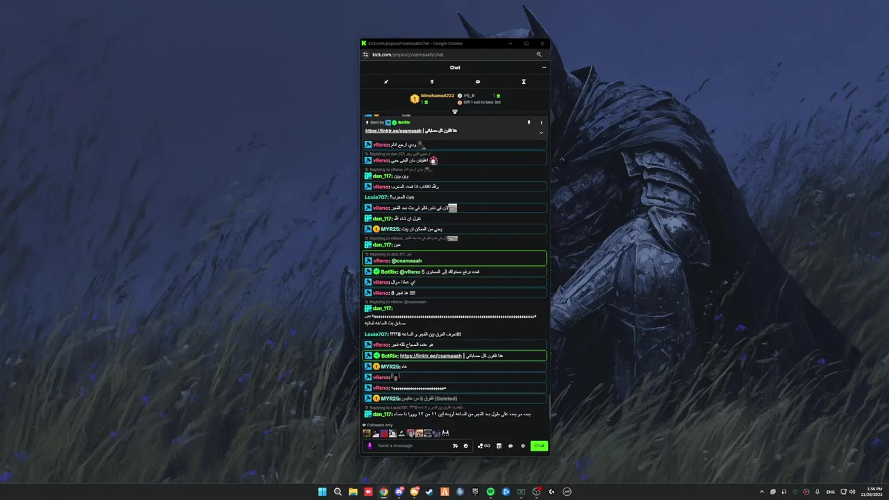Select FS_R in gift leaderboard
The image size is (889, 500).
tap(470, 96)
